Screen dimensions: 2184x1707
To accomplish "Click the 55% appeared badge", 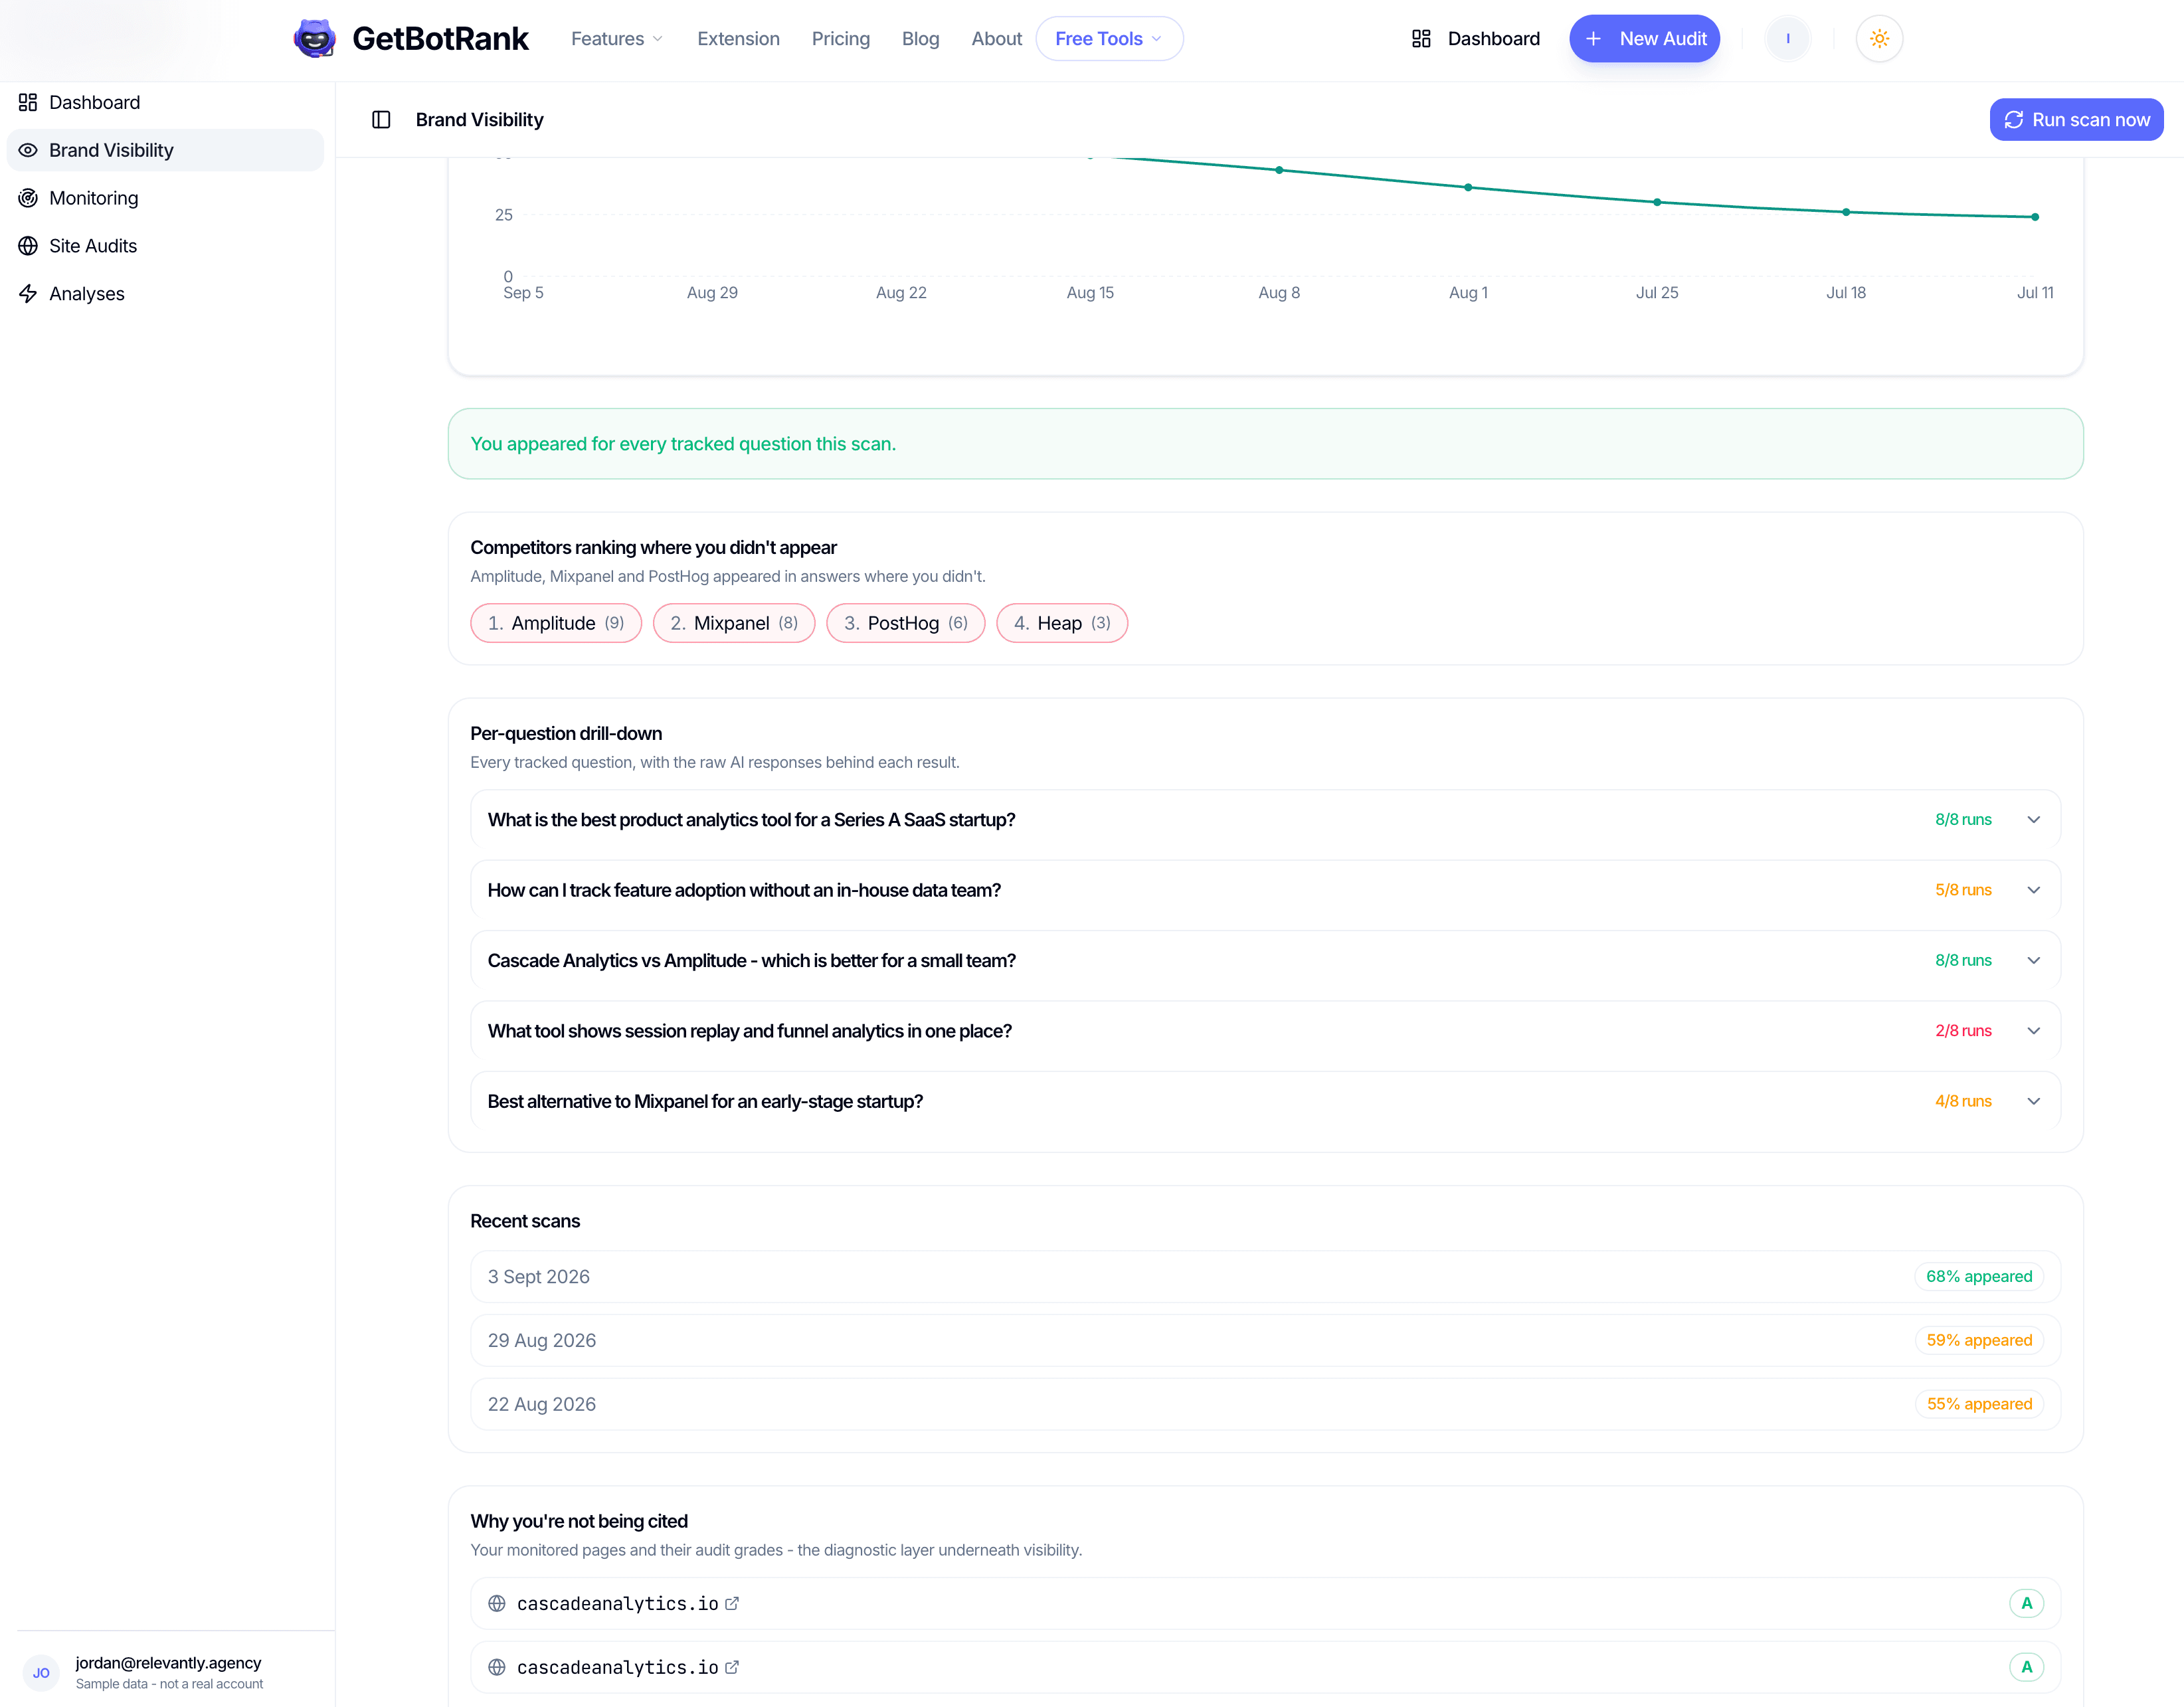I will pyautogui.click(x=1979, y=1404).
